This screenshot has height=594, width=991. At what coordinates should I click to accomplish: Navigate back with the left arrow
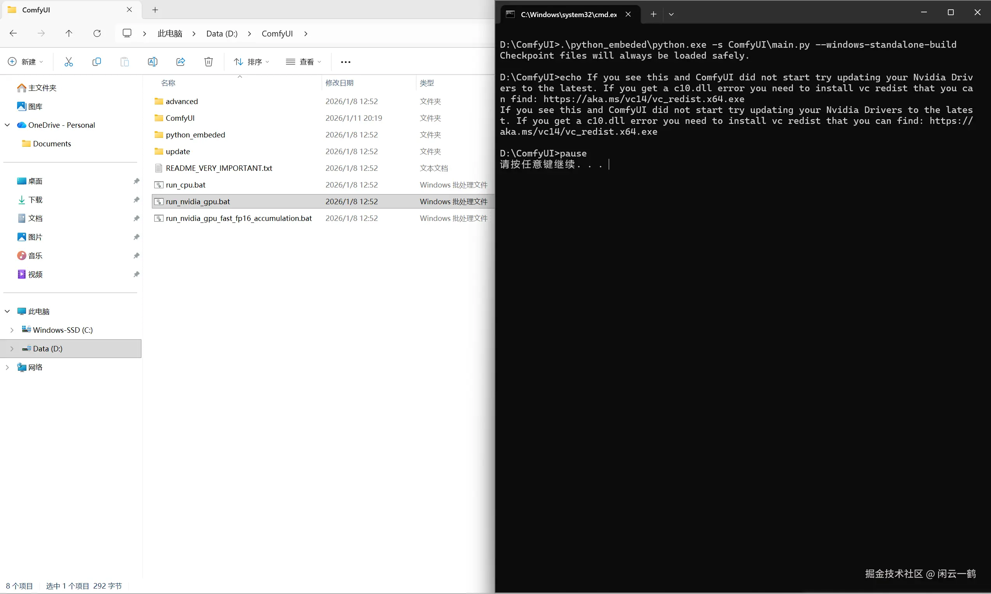pos(13,33)
